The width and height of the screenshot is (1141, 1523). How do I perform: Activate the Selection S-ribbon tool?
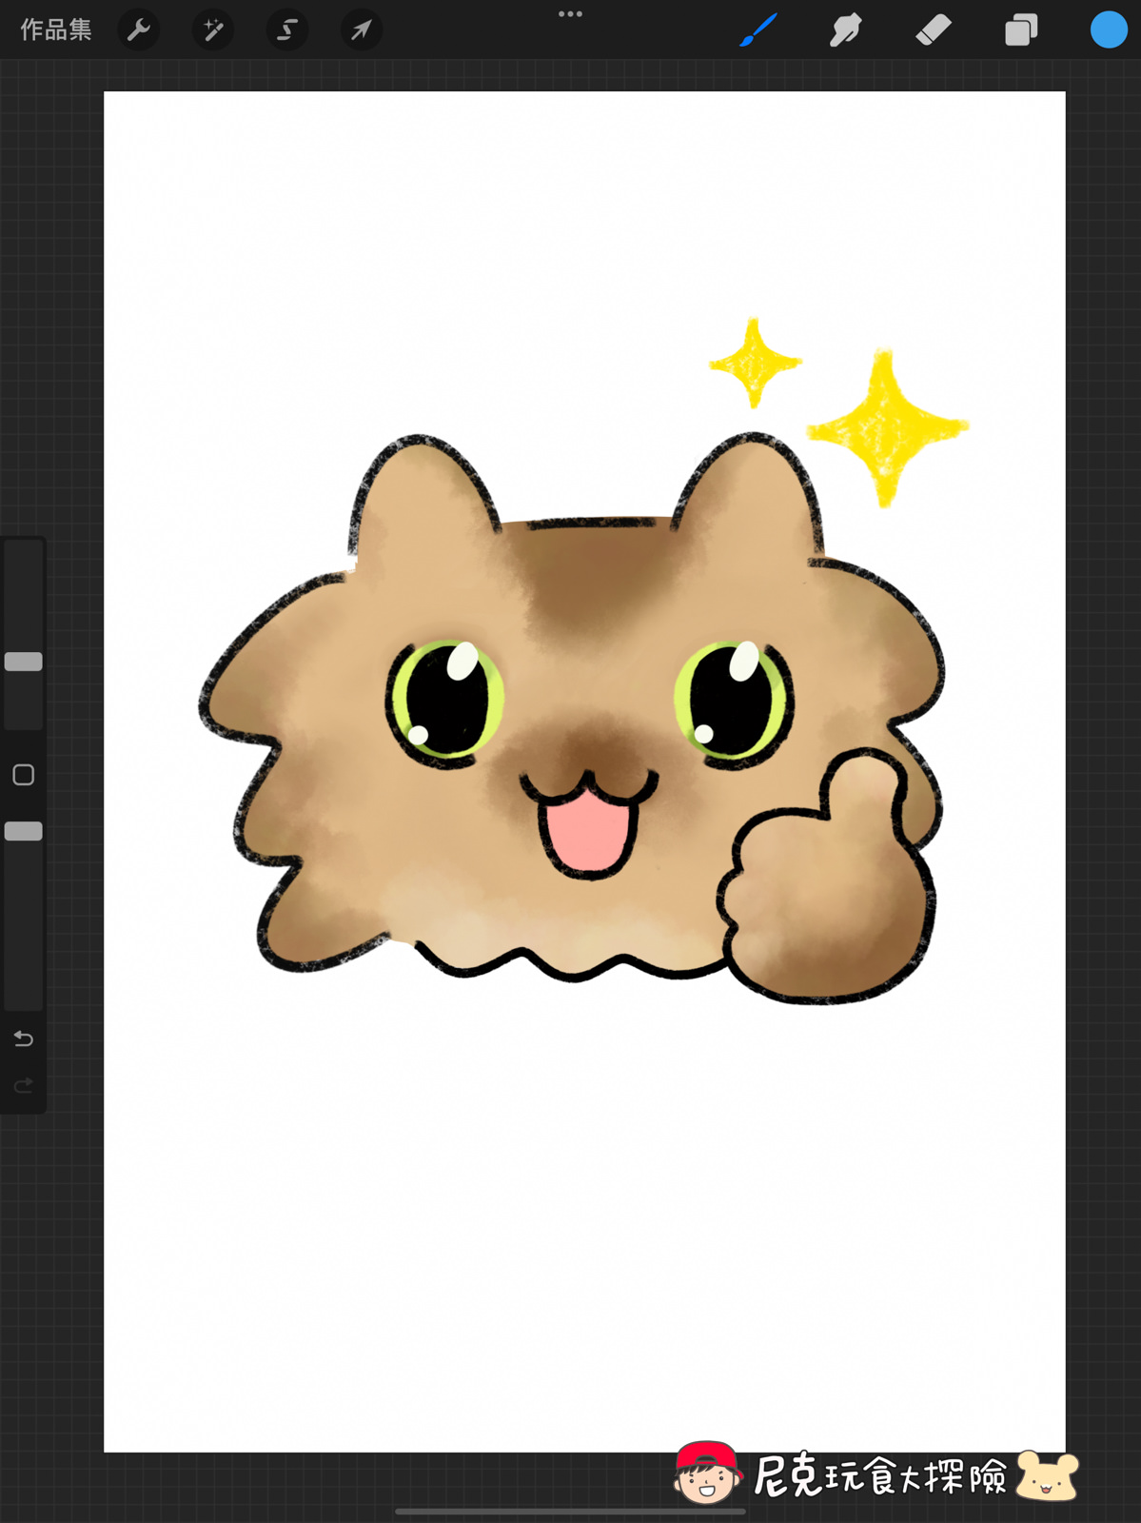pyautogui.click(x=287, y=30)
